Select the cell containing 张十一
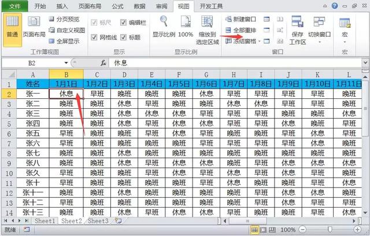The image size is (370, 236). click(33, 193)
